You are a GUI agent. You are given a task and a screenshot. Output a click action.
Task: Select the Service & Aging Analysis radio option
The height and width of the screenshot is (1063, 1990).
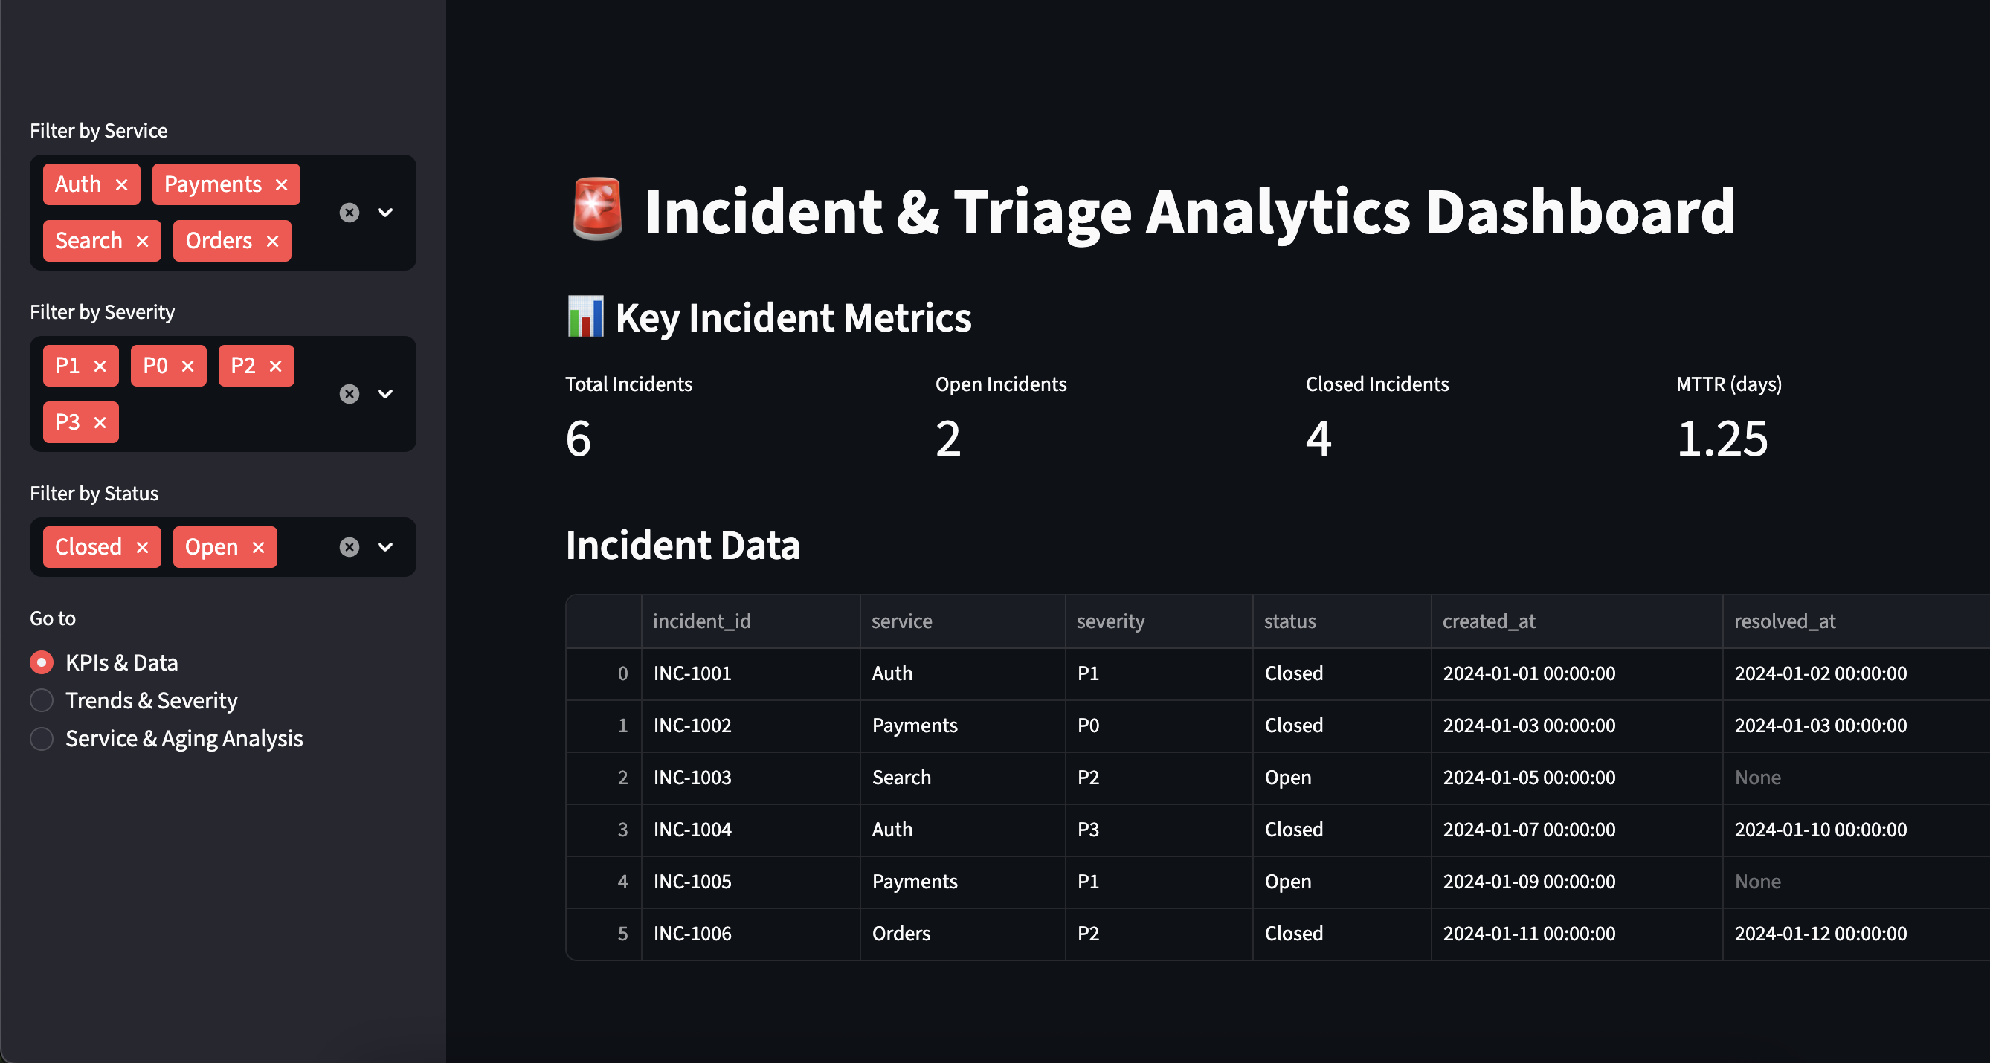(x=41, y=739)
